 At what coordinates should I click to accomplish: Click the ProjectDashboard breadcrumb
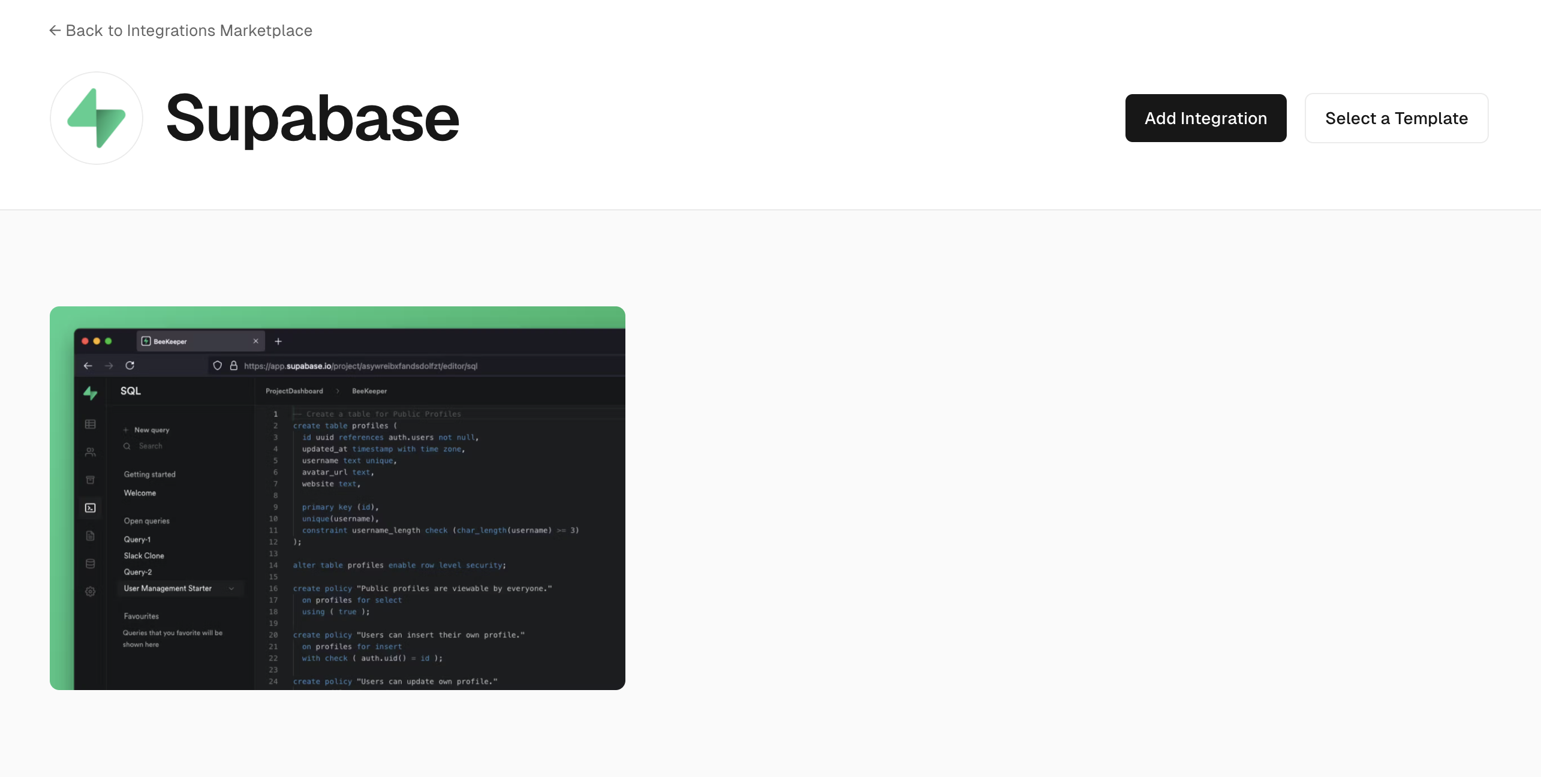coord(294,391)
